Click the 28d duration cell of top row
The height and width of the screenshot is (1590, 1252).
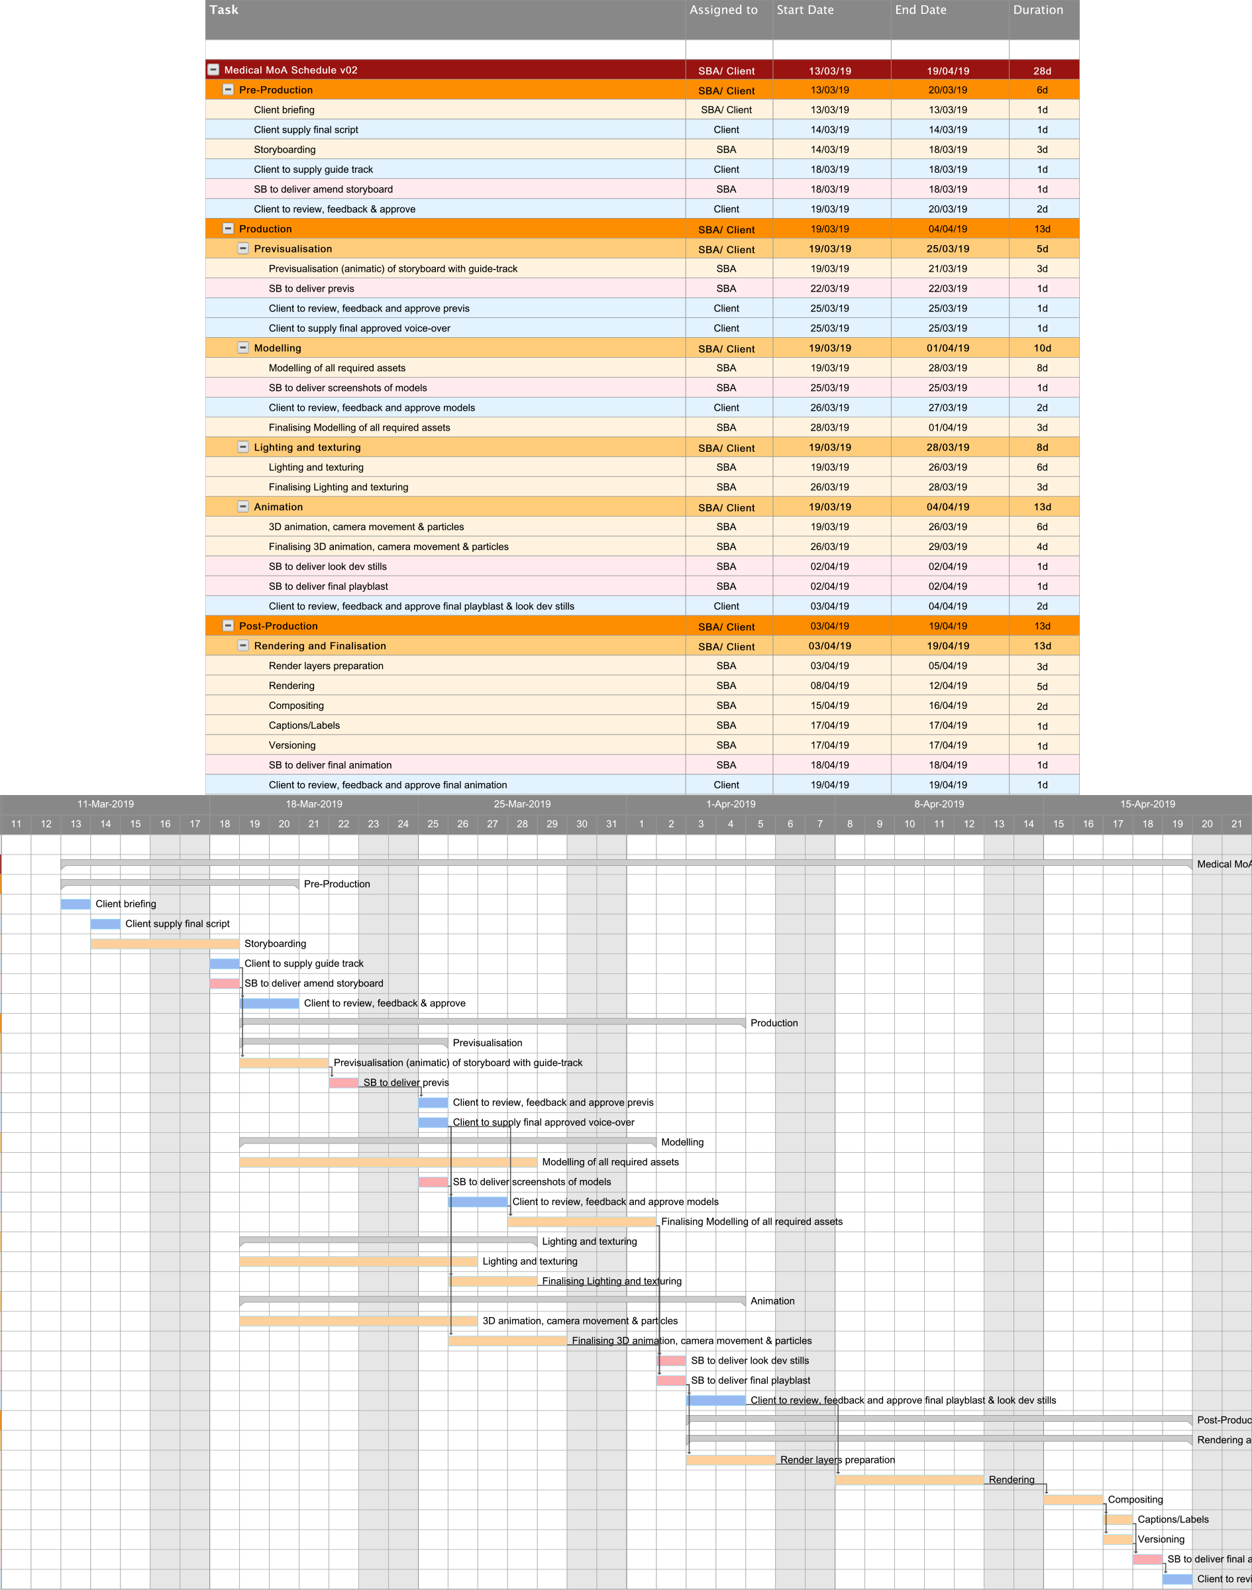point(1044,70)
